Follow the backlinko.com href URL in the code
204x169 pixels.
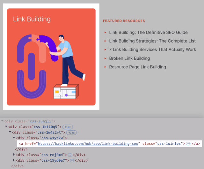(x=89, y=144)
